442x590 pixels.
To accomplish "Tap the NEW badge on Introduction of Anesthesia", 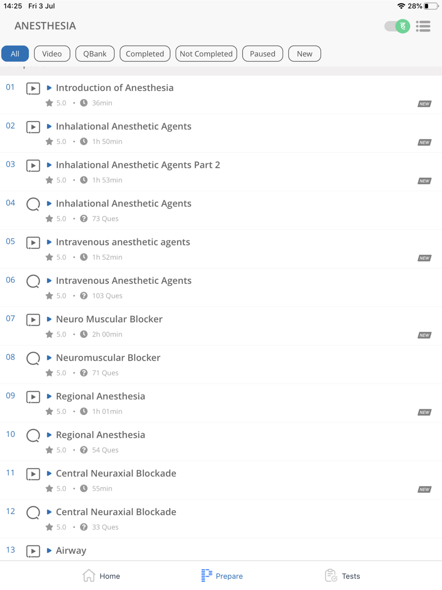I will (424, 104).
